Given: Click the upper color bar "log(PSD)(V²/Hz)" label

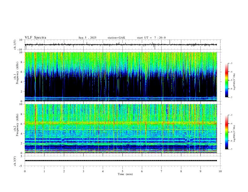Looking at the screenshot, I should 235,82.
